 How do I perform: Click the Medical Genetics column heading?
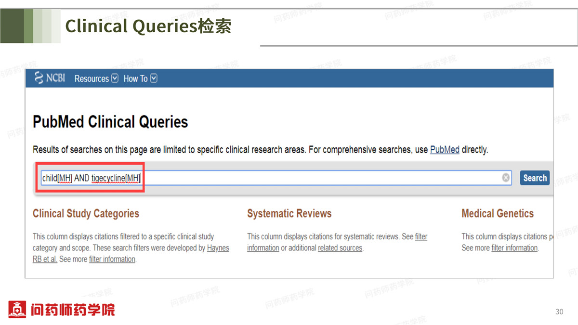498,213
